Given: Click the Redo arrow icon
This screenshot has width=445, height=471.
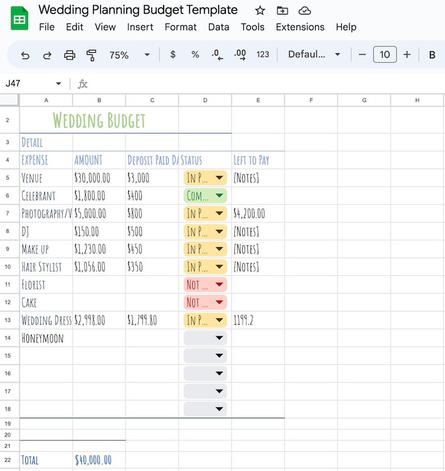Looking at the screenshot, I should point(47,55).
